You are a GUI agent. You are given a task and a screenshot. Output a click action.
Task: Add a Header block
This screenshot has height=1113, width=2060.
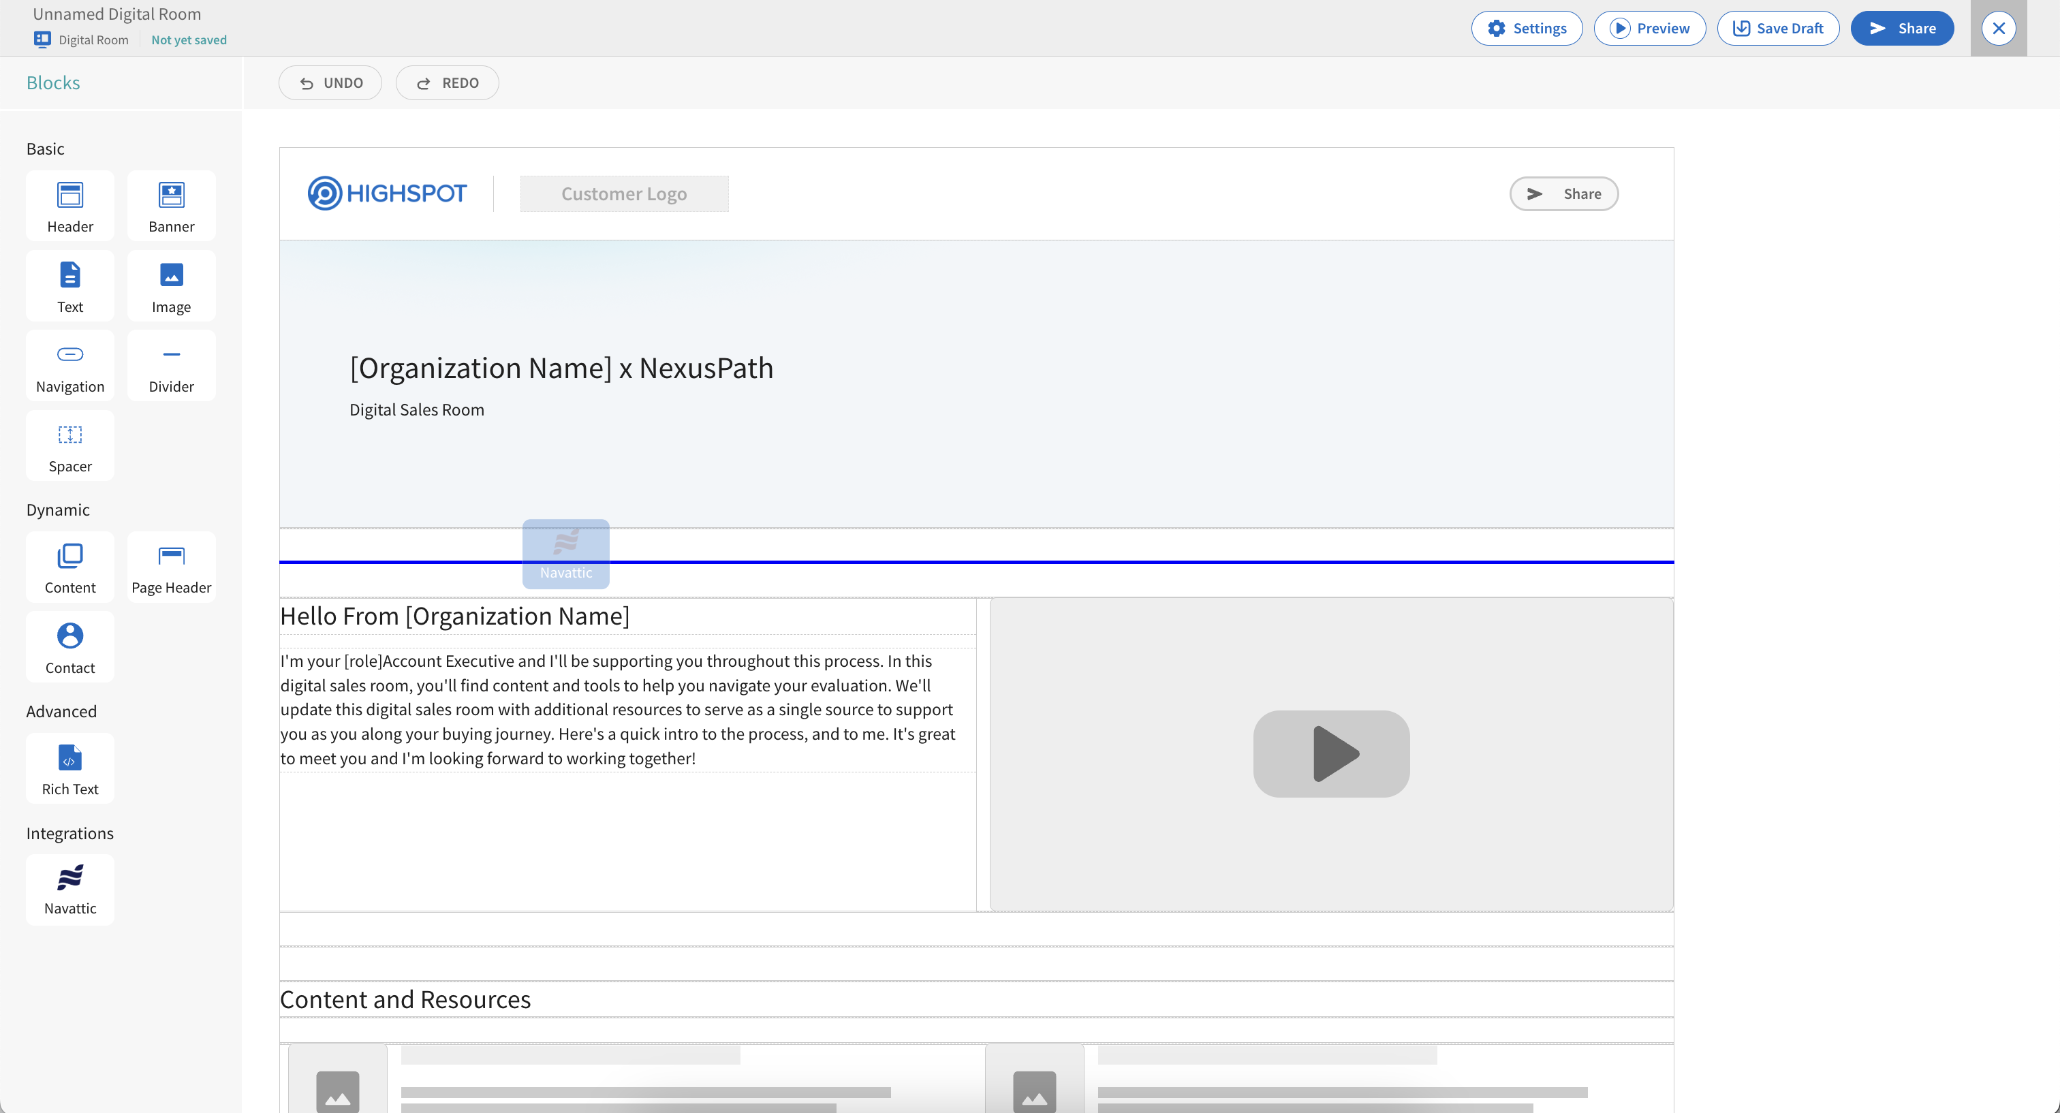click(69, 206)
